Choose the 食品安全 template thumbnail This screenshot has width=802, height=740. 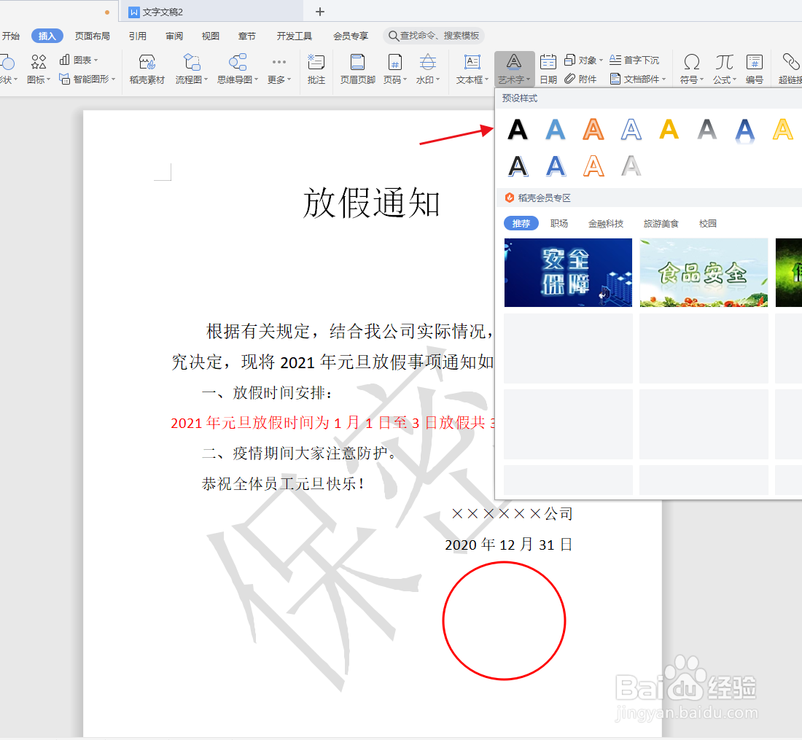(x=703, y=272)
